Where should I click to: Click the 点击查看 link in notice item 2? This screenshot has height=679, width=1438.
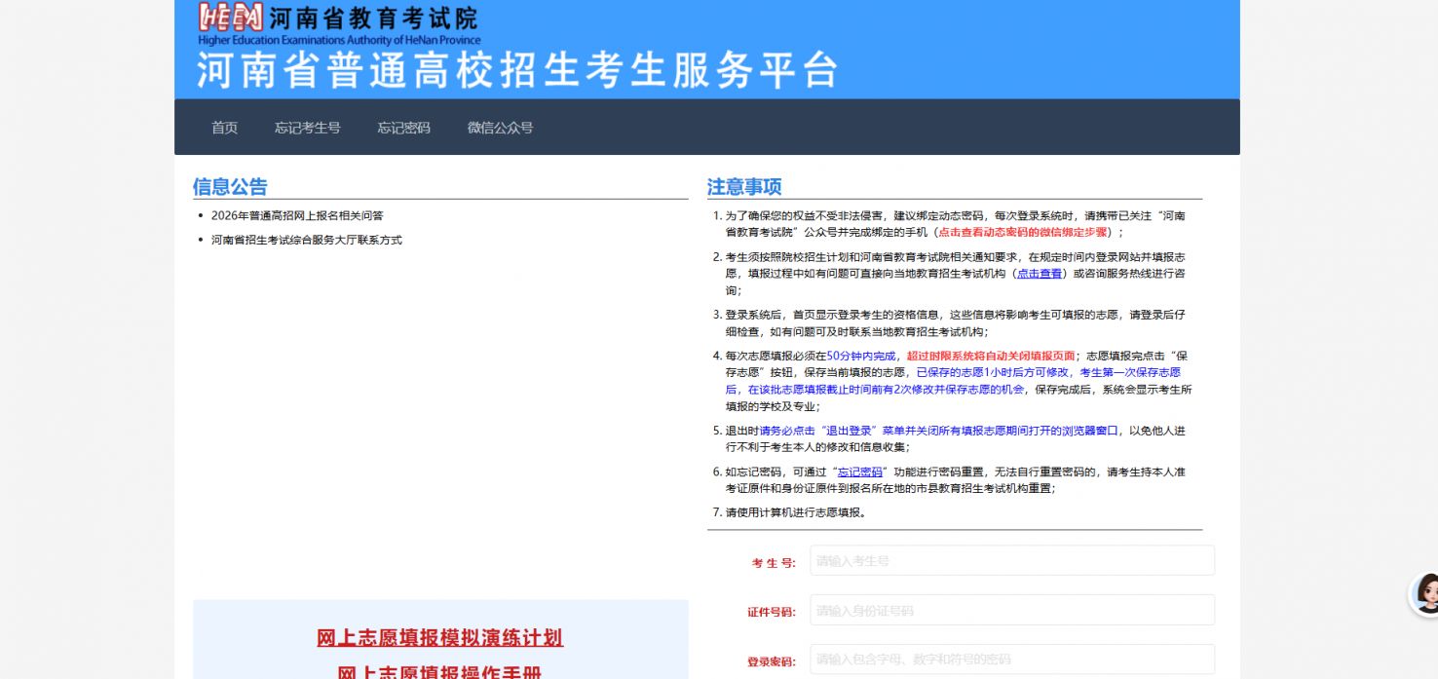(x=1040, y=275)
